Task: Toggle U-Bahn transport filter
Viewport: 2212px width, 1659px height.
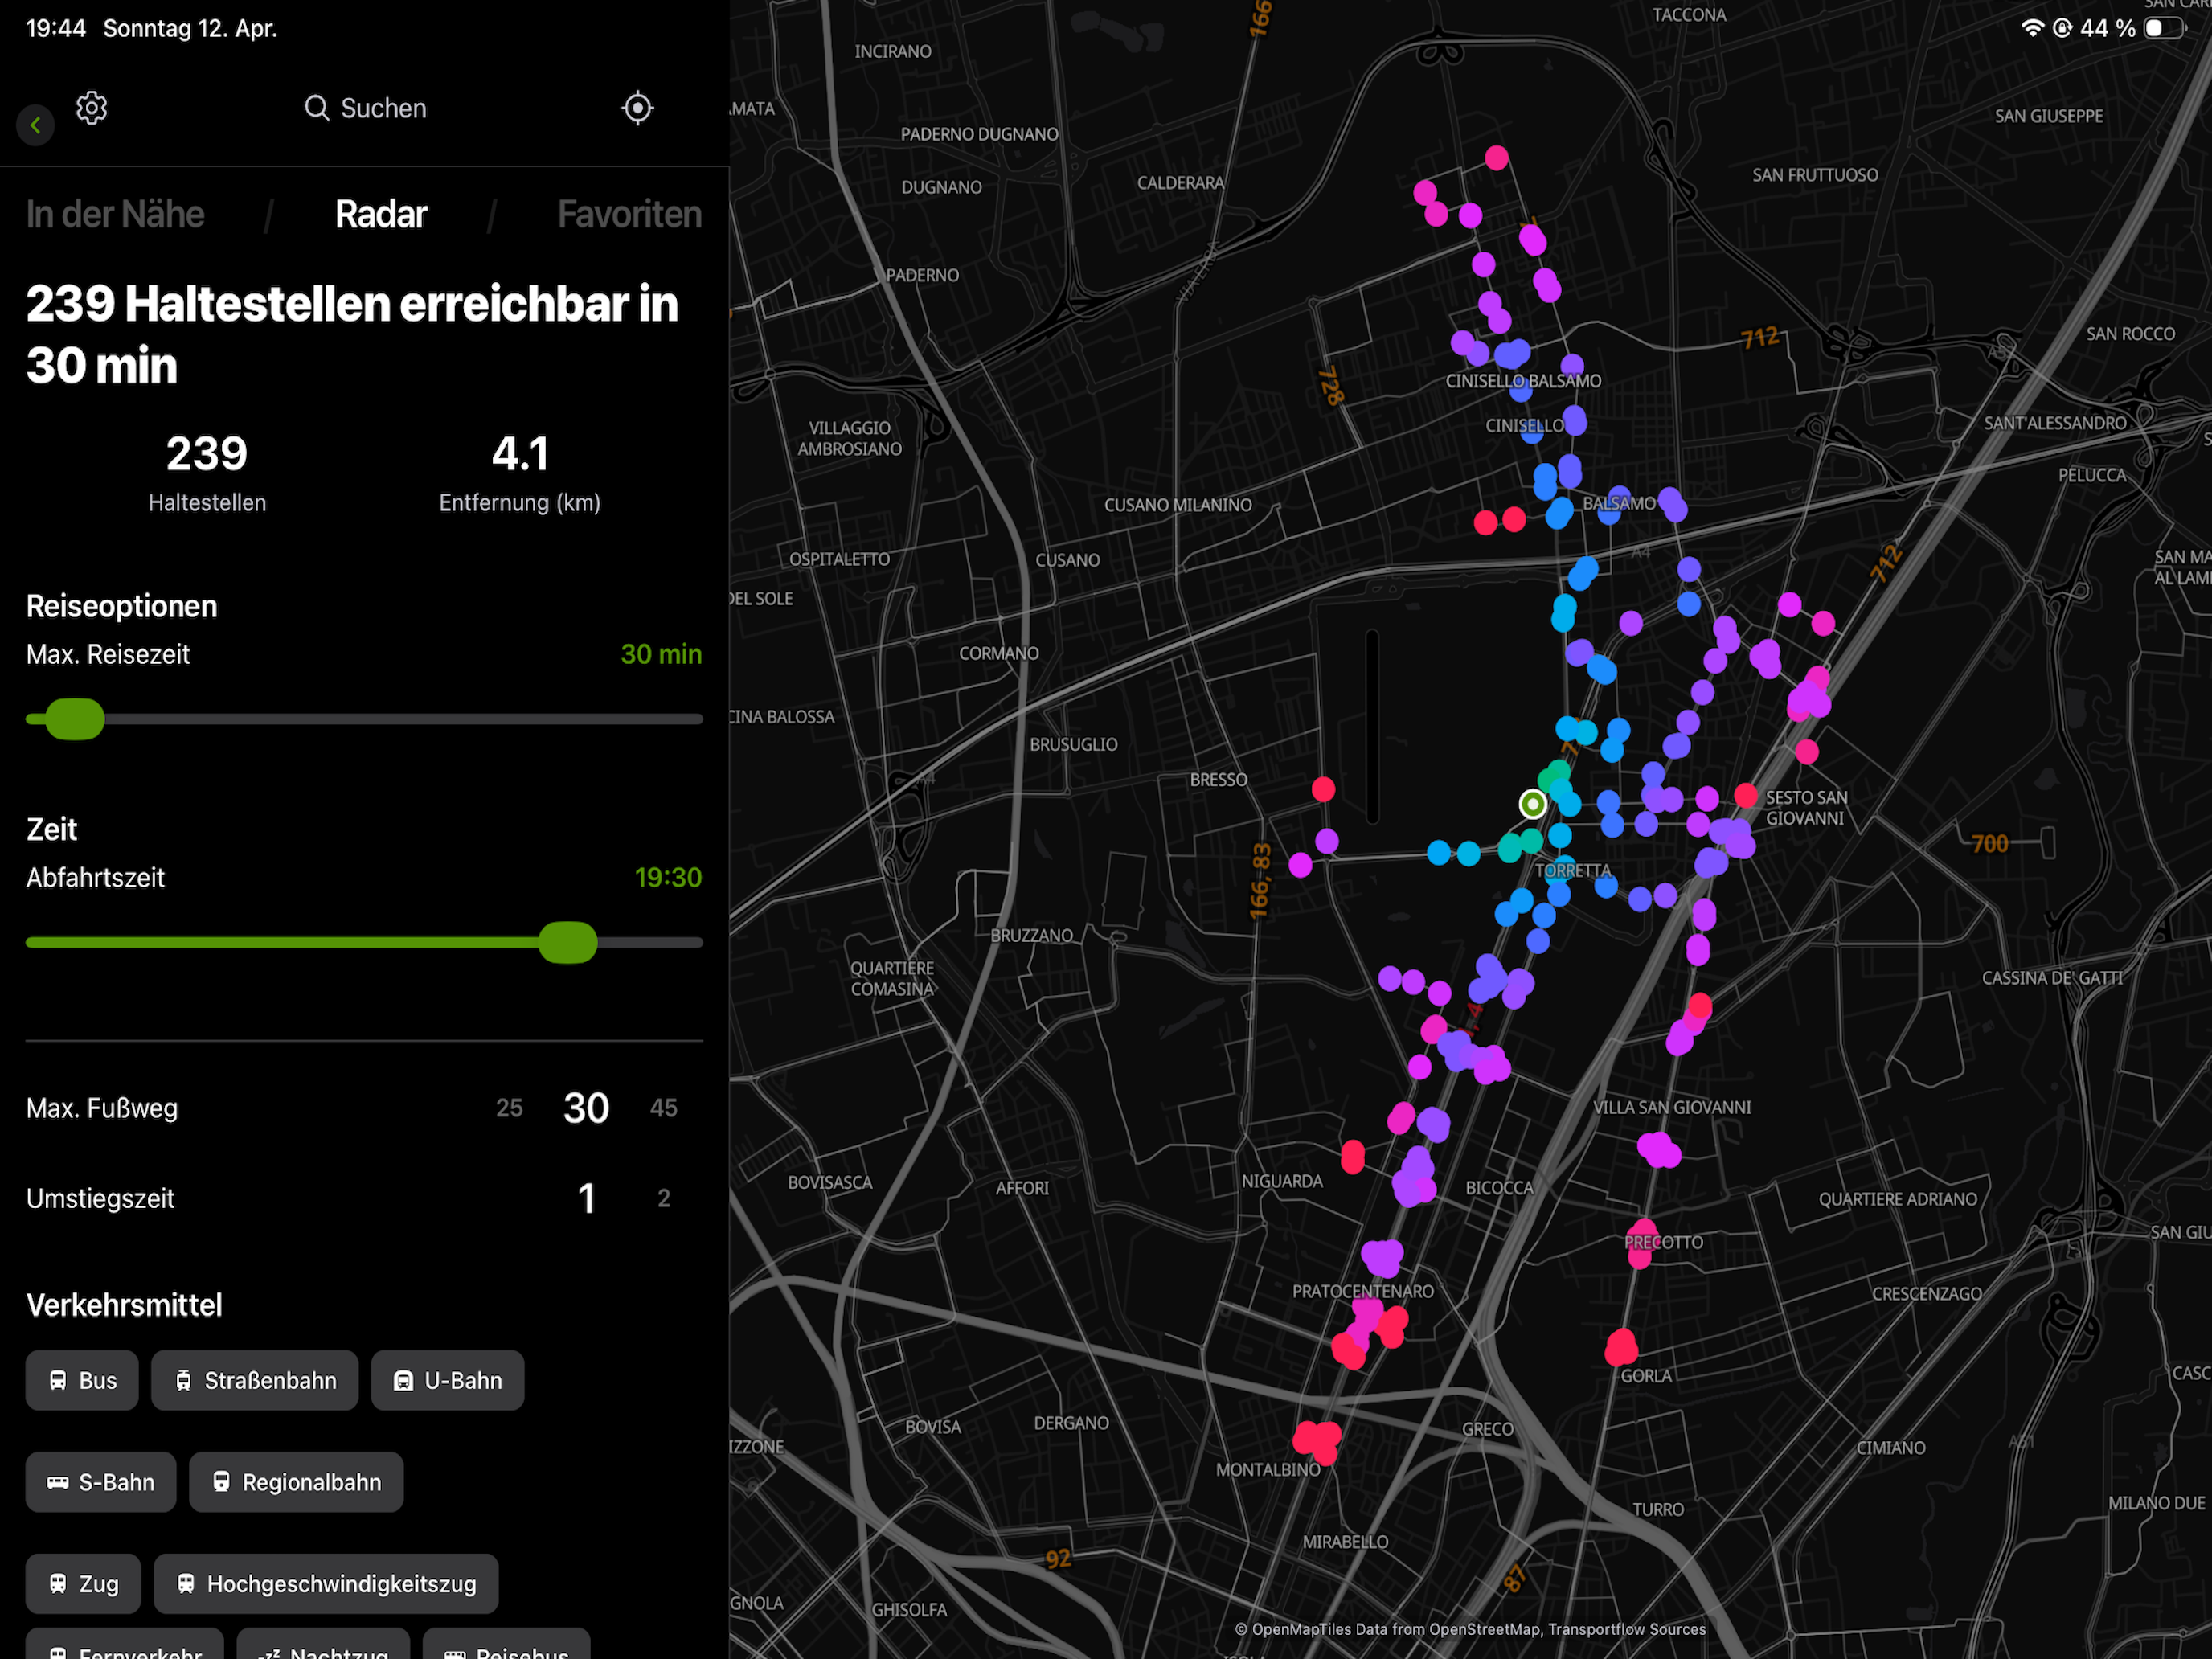Action: pos(448,1380)
